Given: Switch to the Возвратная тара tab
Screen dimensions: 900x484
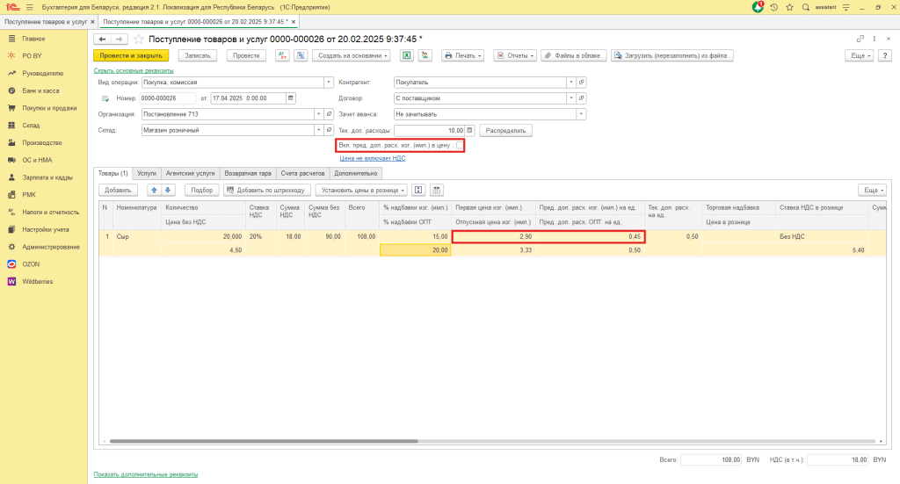Looking at the screenshot, I should pos(247,173).
